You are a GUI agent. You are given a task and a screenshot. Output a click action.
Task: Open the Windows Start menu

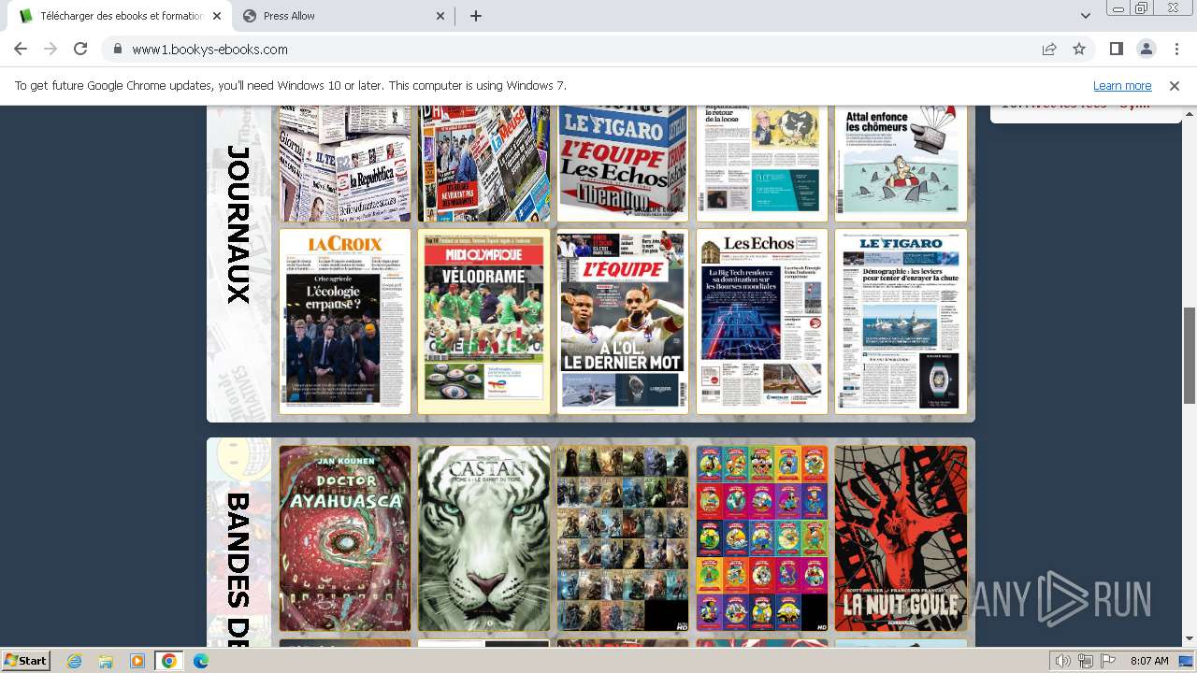coord(25,660)
